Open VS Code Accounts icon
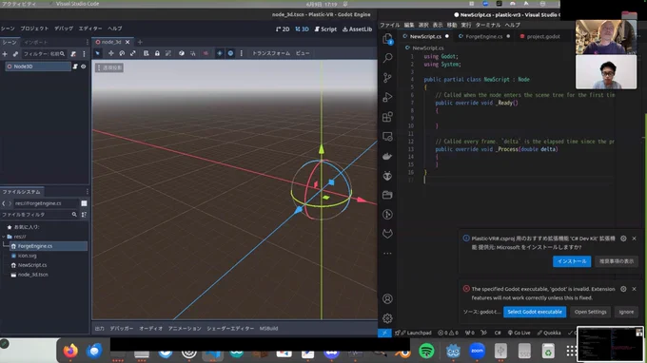647x363 pixels. coord(387,298)
